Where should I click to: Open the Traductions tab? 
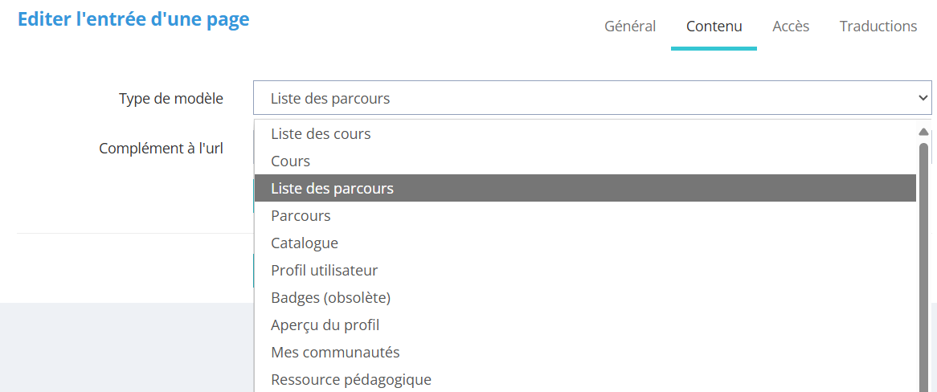pos(878,27)
